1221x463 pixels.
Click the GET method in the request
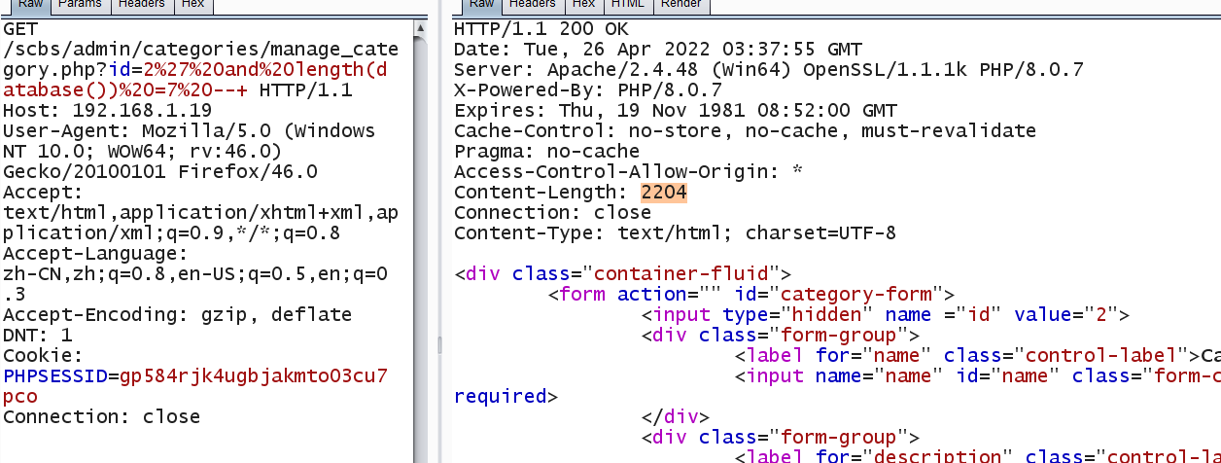[20, 29]
